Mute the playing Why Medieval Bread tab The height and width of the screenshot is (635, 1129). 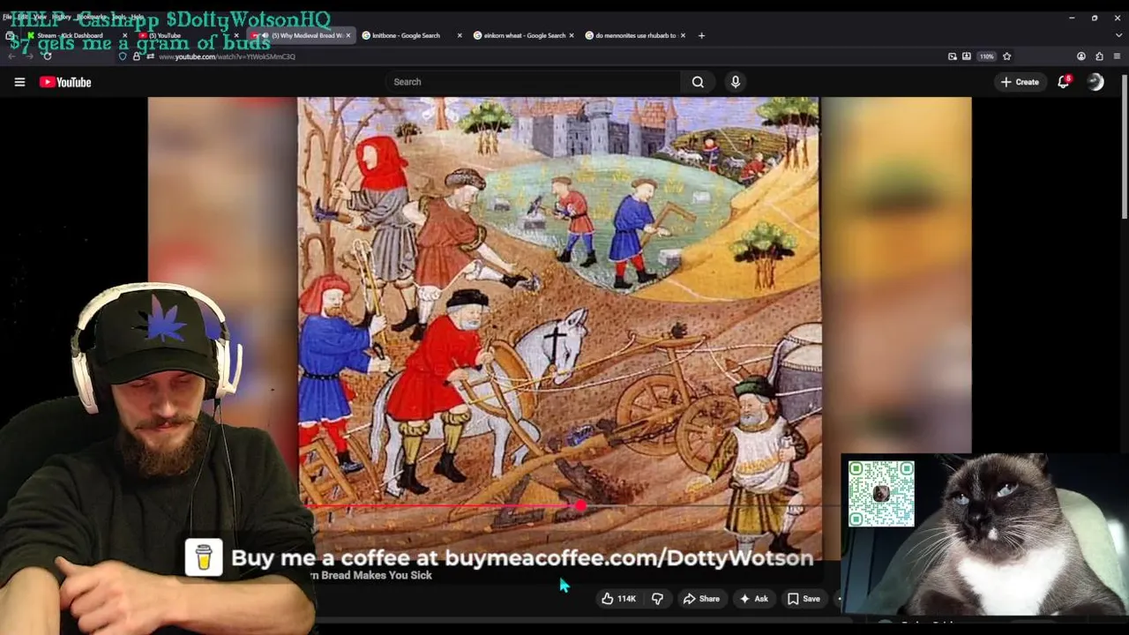tap(265, 35)
